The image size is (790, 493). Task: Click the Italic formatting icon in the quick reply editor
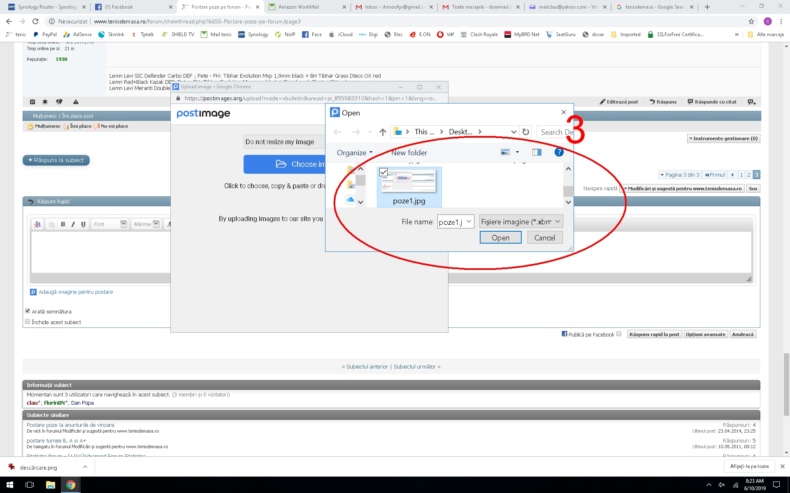click(x=73, y=224)
